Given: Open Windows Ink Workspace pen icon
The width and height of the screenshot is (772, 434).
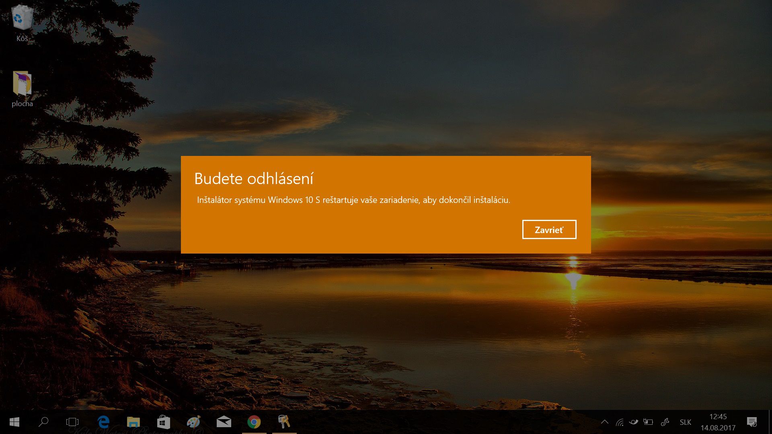Looking at the screenshot, I should tap(665, 422).
